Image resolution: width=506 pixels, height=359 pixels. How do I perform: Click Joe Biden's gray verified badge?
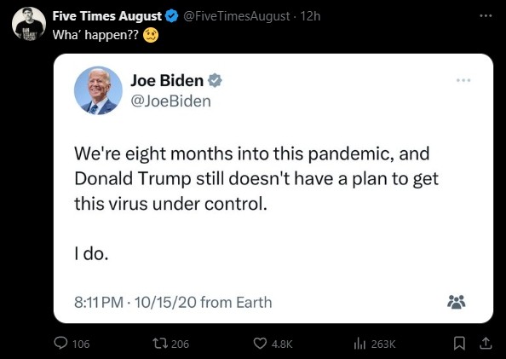pyautogui.click(x=215, y=80)
